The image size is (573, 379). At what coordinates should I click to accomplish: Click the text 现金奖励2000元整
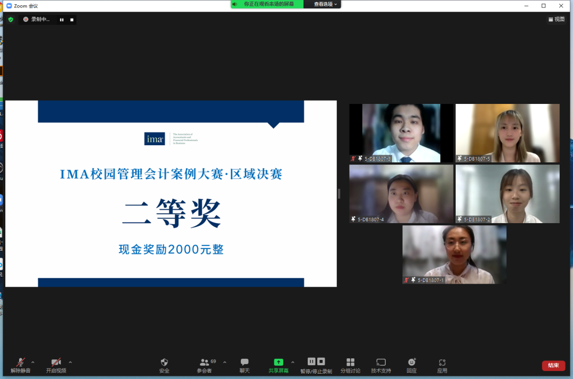[171, 249]
